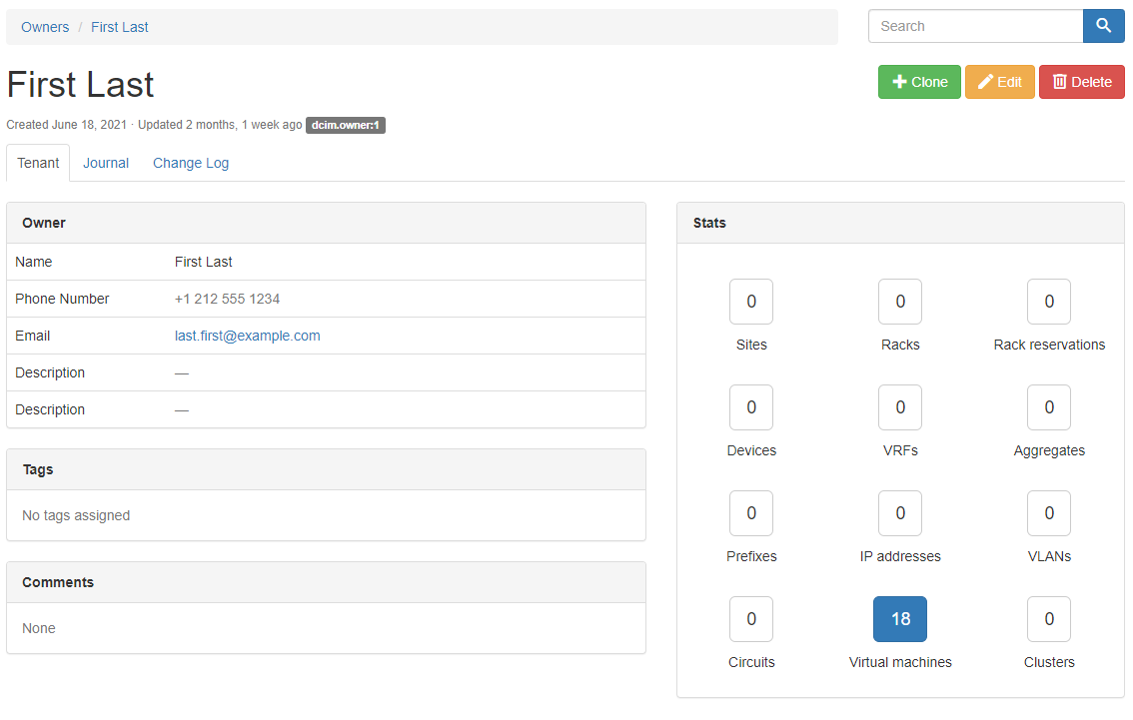Viewport: 1133px width, 720px height.
Task: Open the Prefixes count box
Action: [x=751, y=512]
